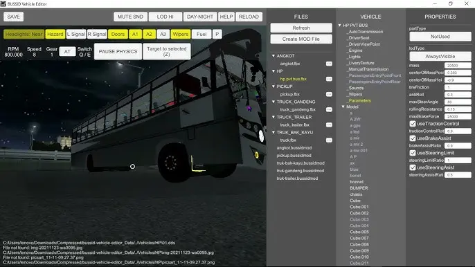Click PAUSE PHYSICS
This screenshot has height=267, width=475.
(118, 51)
